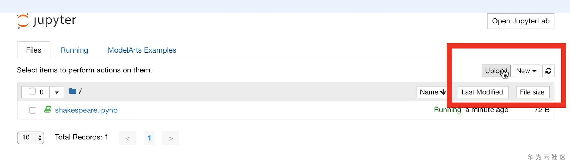Screen dimensions: 570x166
Task: Open the New dropdown menu
Action: tap(526, 71)
